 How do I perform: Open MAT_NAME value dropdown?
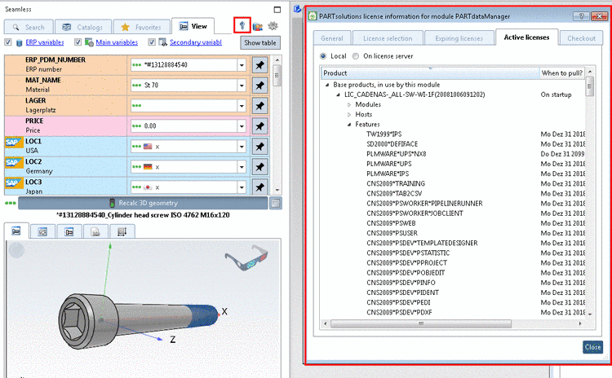pyautogui.click(x=242, y=86)
